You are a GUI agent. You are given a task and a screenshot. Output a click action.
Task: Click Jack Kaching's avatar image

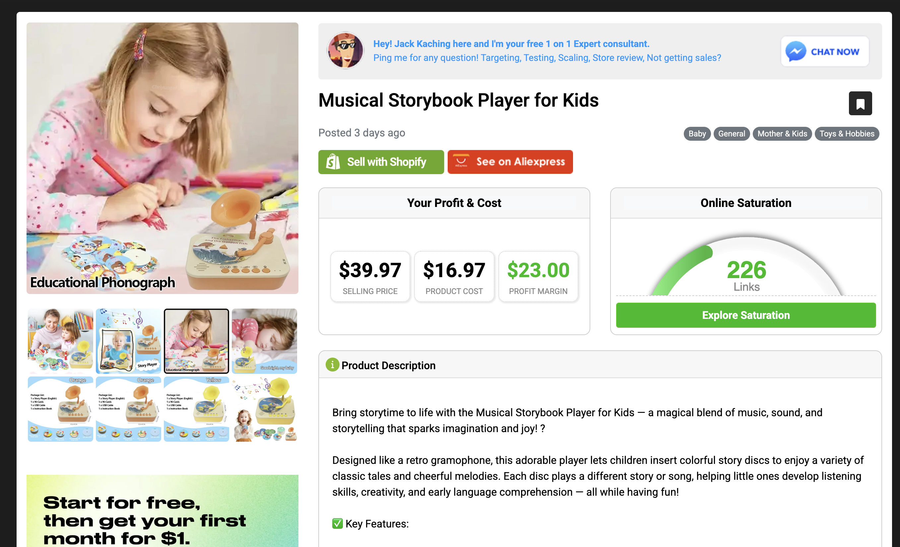click(x=345, y=51)
